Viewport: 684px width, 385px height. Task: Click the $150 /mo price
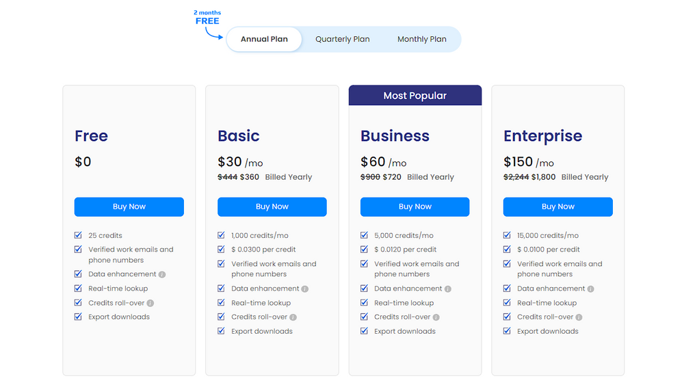coord(529,162)
